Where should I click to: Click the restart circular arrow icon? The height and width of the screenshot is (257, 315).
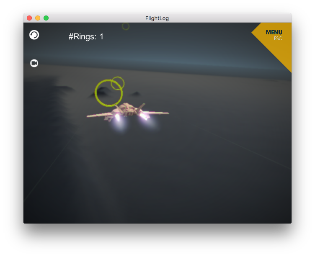pyautogui.click(x=34, y=35)
